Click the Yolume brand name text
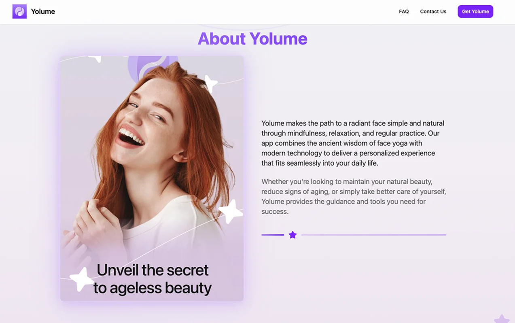Image resolution: width=515 pixels, height=323 pixels. (x=43, y=11)
